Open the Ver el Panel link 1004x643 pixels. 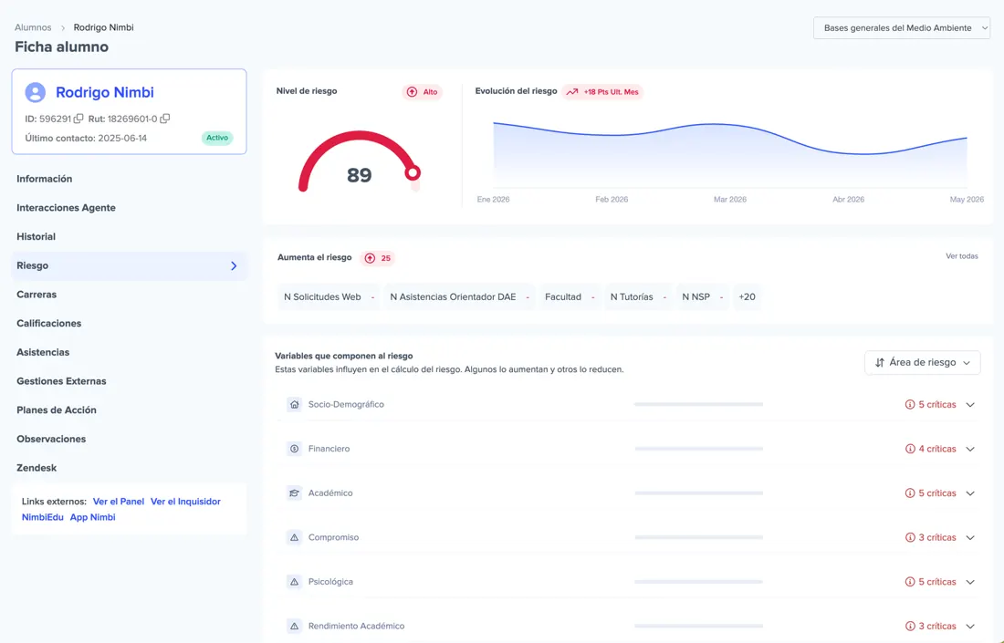coord(119,502)
